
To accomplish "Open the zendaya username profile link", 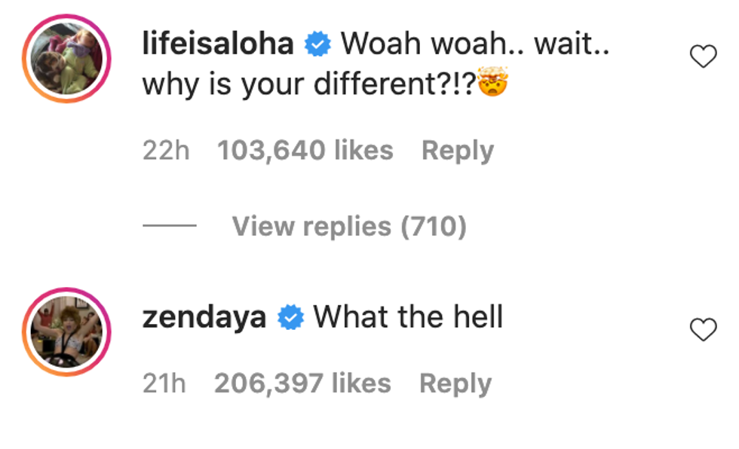I will pos(204,318).
